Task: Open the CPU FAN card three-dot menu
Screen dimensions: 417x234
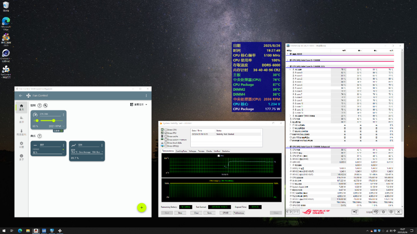Action: pos(63,114)
